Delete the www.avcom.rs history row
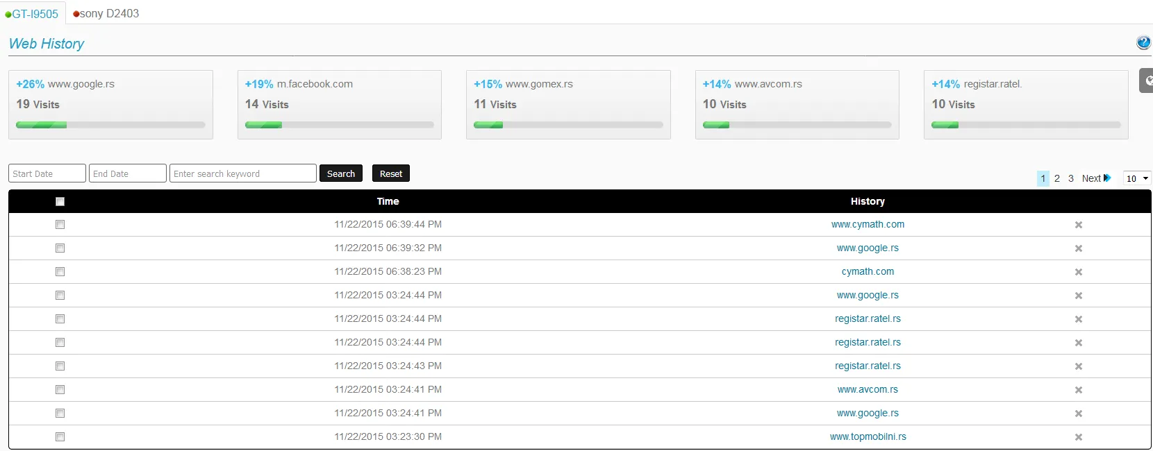1153x451 pixels. (x=1079, y=390)
